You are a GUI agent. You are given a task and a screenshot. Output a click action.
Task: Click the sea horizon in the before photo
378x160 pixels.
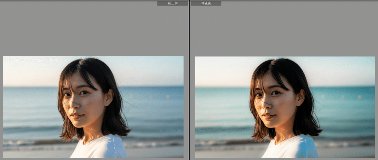click(31, 87)
